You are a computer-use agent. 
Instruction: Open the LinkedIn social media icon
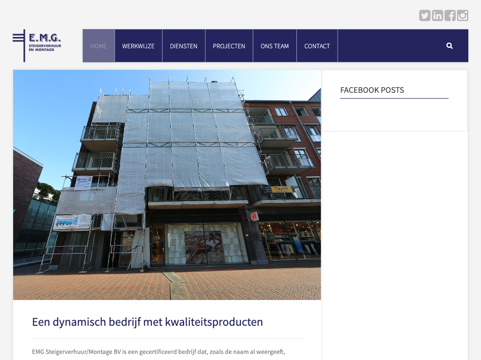(437, 15)
